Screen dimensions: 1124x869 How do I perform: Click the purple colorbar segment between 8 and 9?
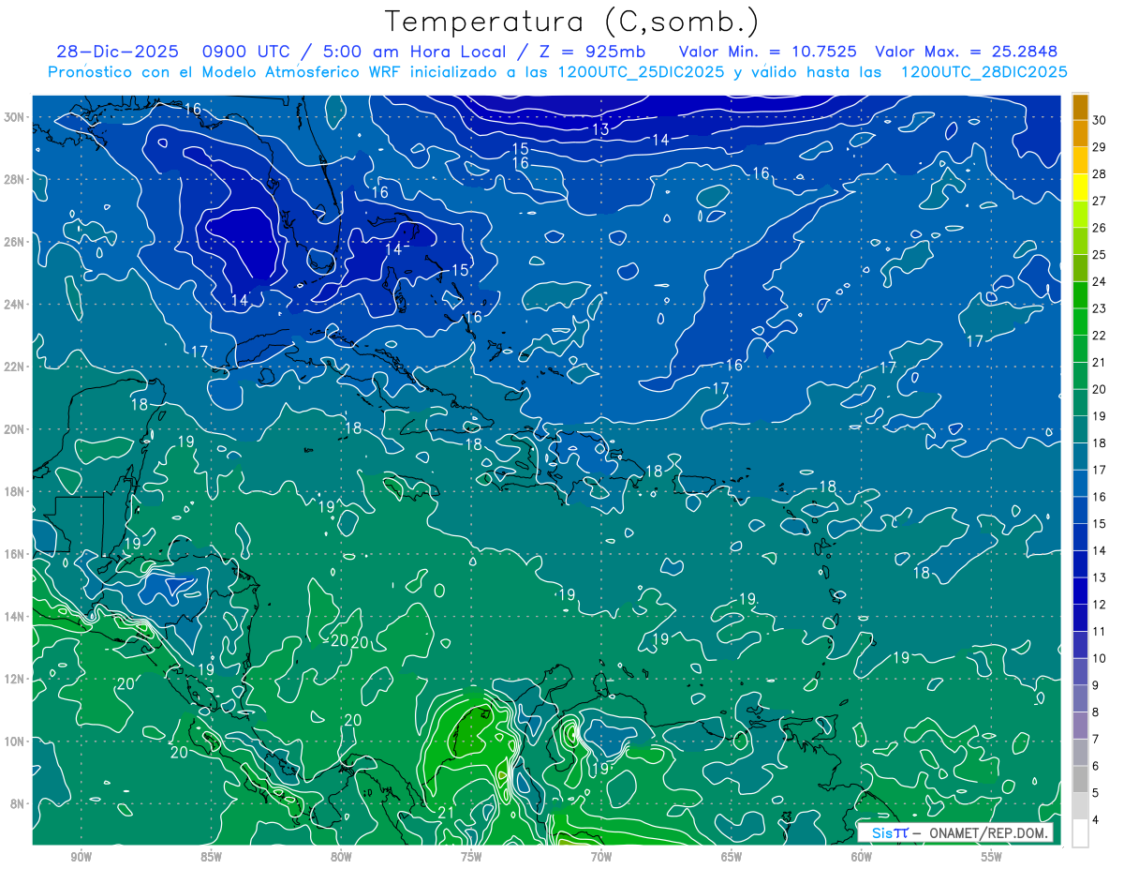pyautogui.click(x=1081, y=698)
